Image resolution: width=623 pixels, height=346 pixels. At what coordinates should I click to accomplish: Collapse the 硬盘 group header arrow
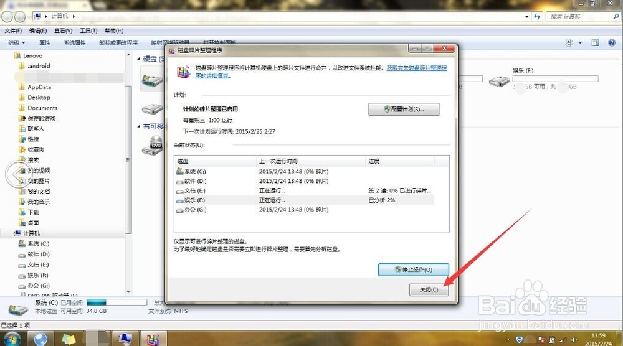point(139,58)
